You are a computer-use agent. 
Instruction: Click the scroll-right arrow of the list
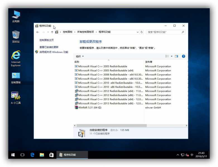tap(186, 126)
